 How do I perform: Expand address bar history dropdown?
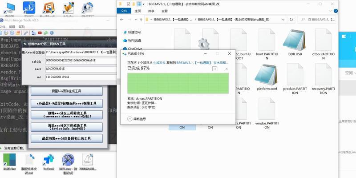coord(283,20)
